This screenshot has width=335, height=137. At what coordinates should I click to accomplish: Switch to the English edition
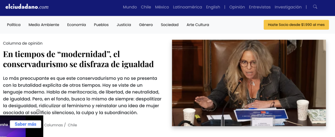(x=213, y=7)
